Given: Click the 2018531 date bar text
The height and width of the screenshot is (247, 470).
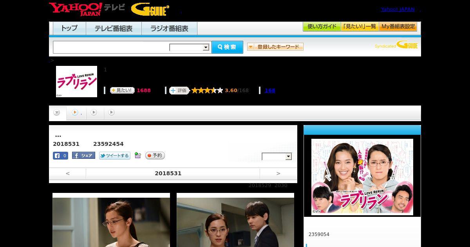Looking at the screenshot, I should point(168,173).
